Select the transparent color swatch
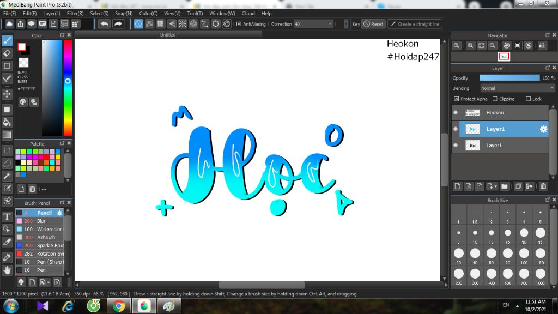The height and width of the screenshot is (314, 558). (23, 63)
